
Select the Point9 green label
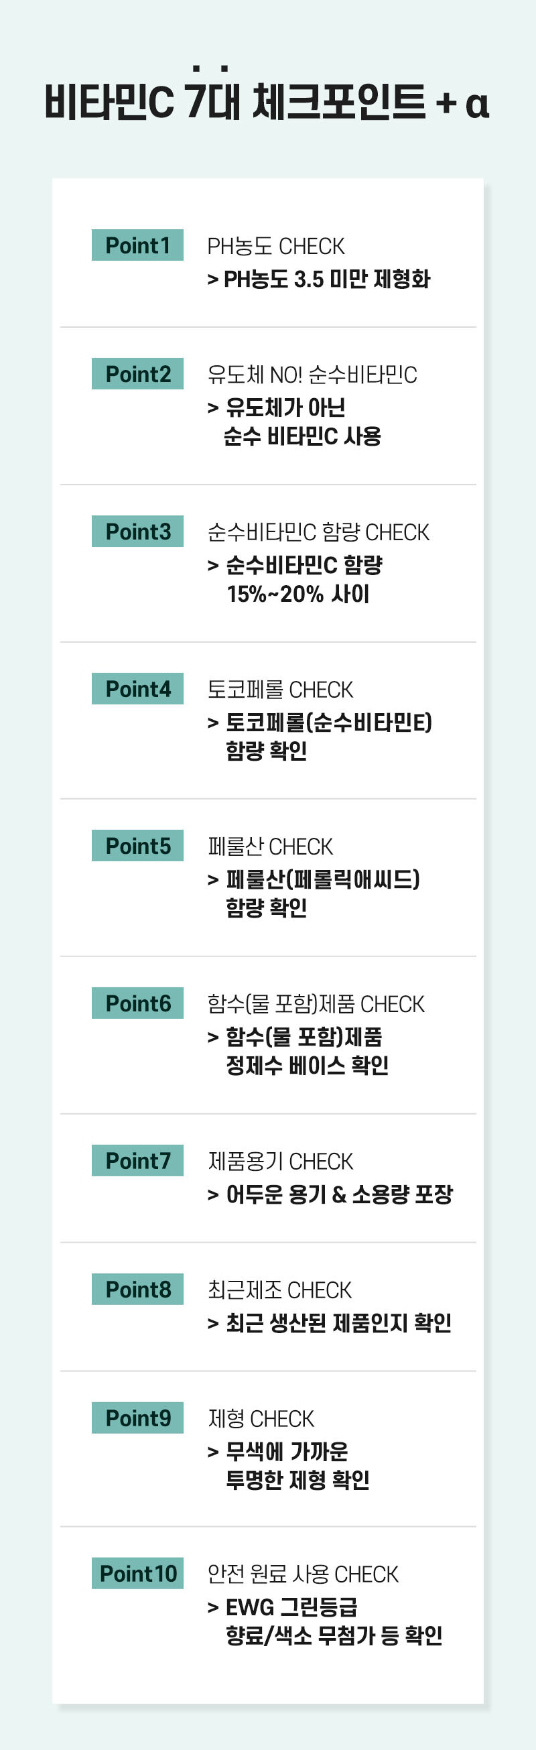137,1418
